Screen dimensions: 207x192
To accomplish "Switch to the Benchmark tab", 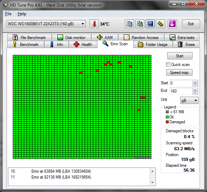I will [x=26, y=44].
